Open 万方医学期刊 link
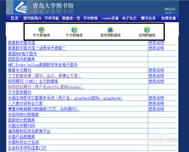This screenshot has height=152, width=189. pyautogui.click(x=20, y=93)
